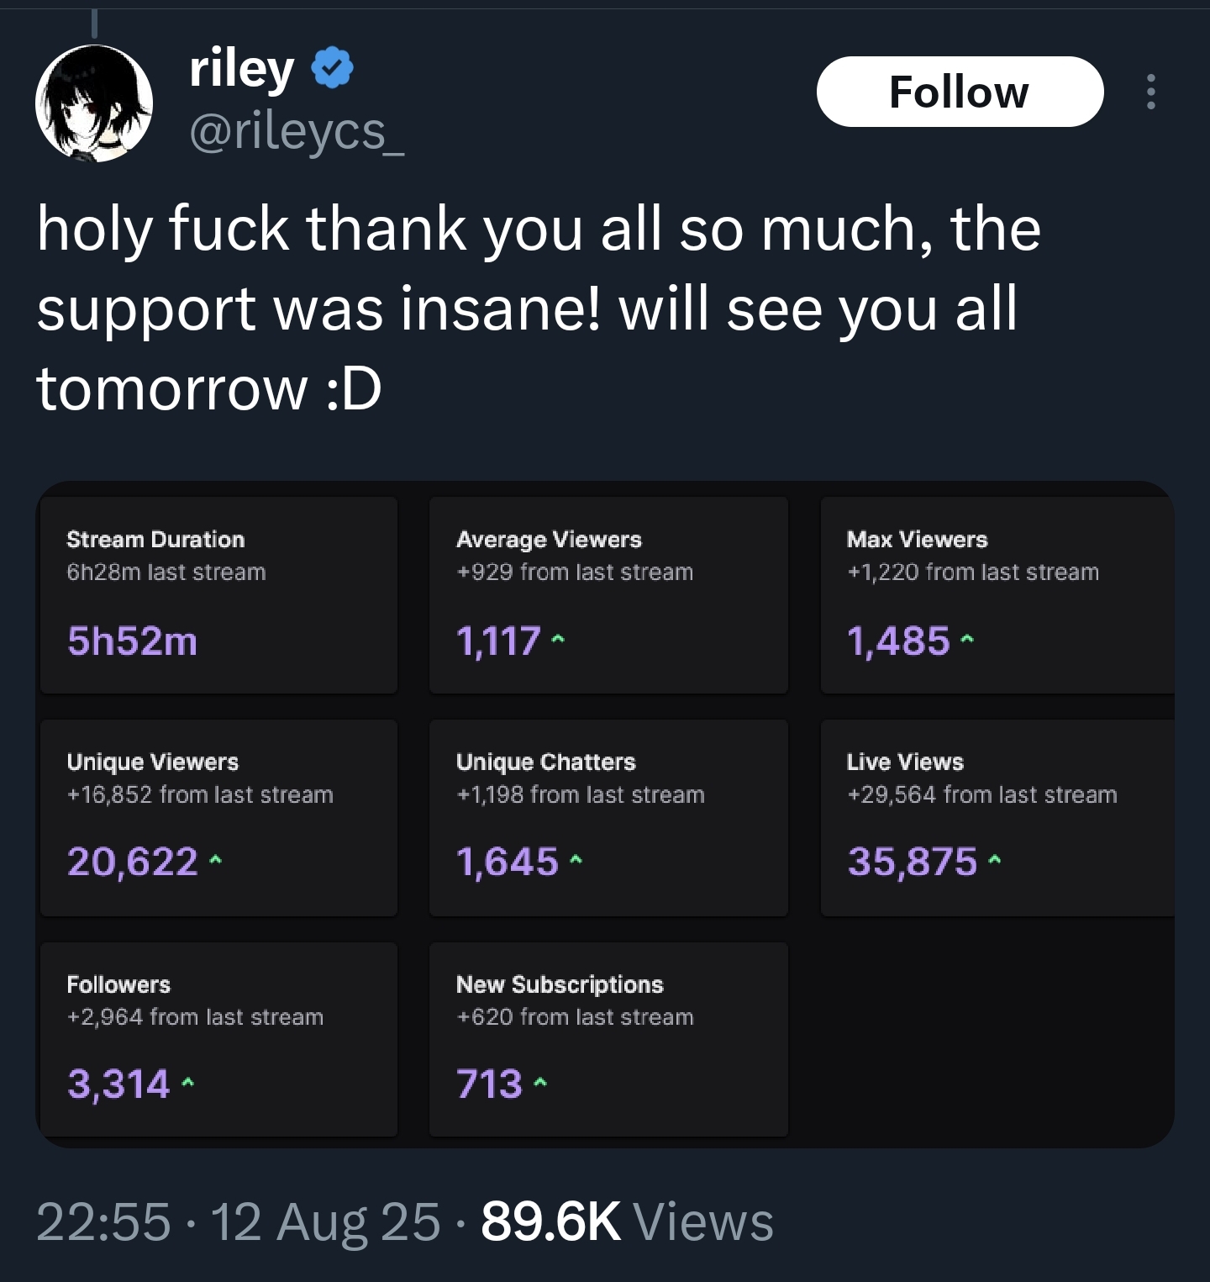Click the Follow button

(960, 92)
